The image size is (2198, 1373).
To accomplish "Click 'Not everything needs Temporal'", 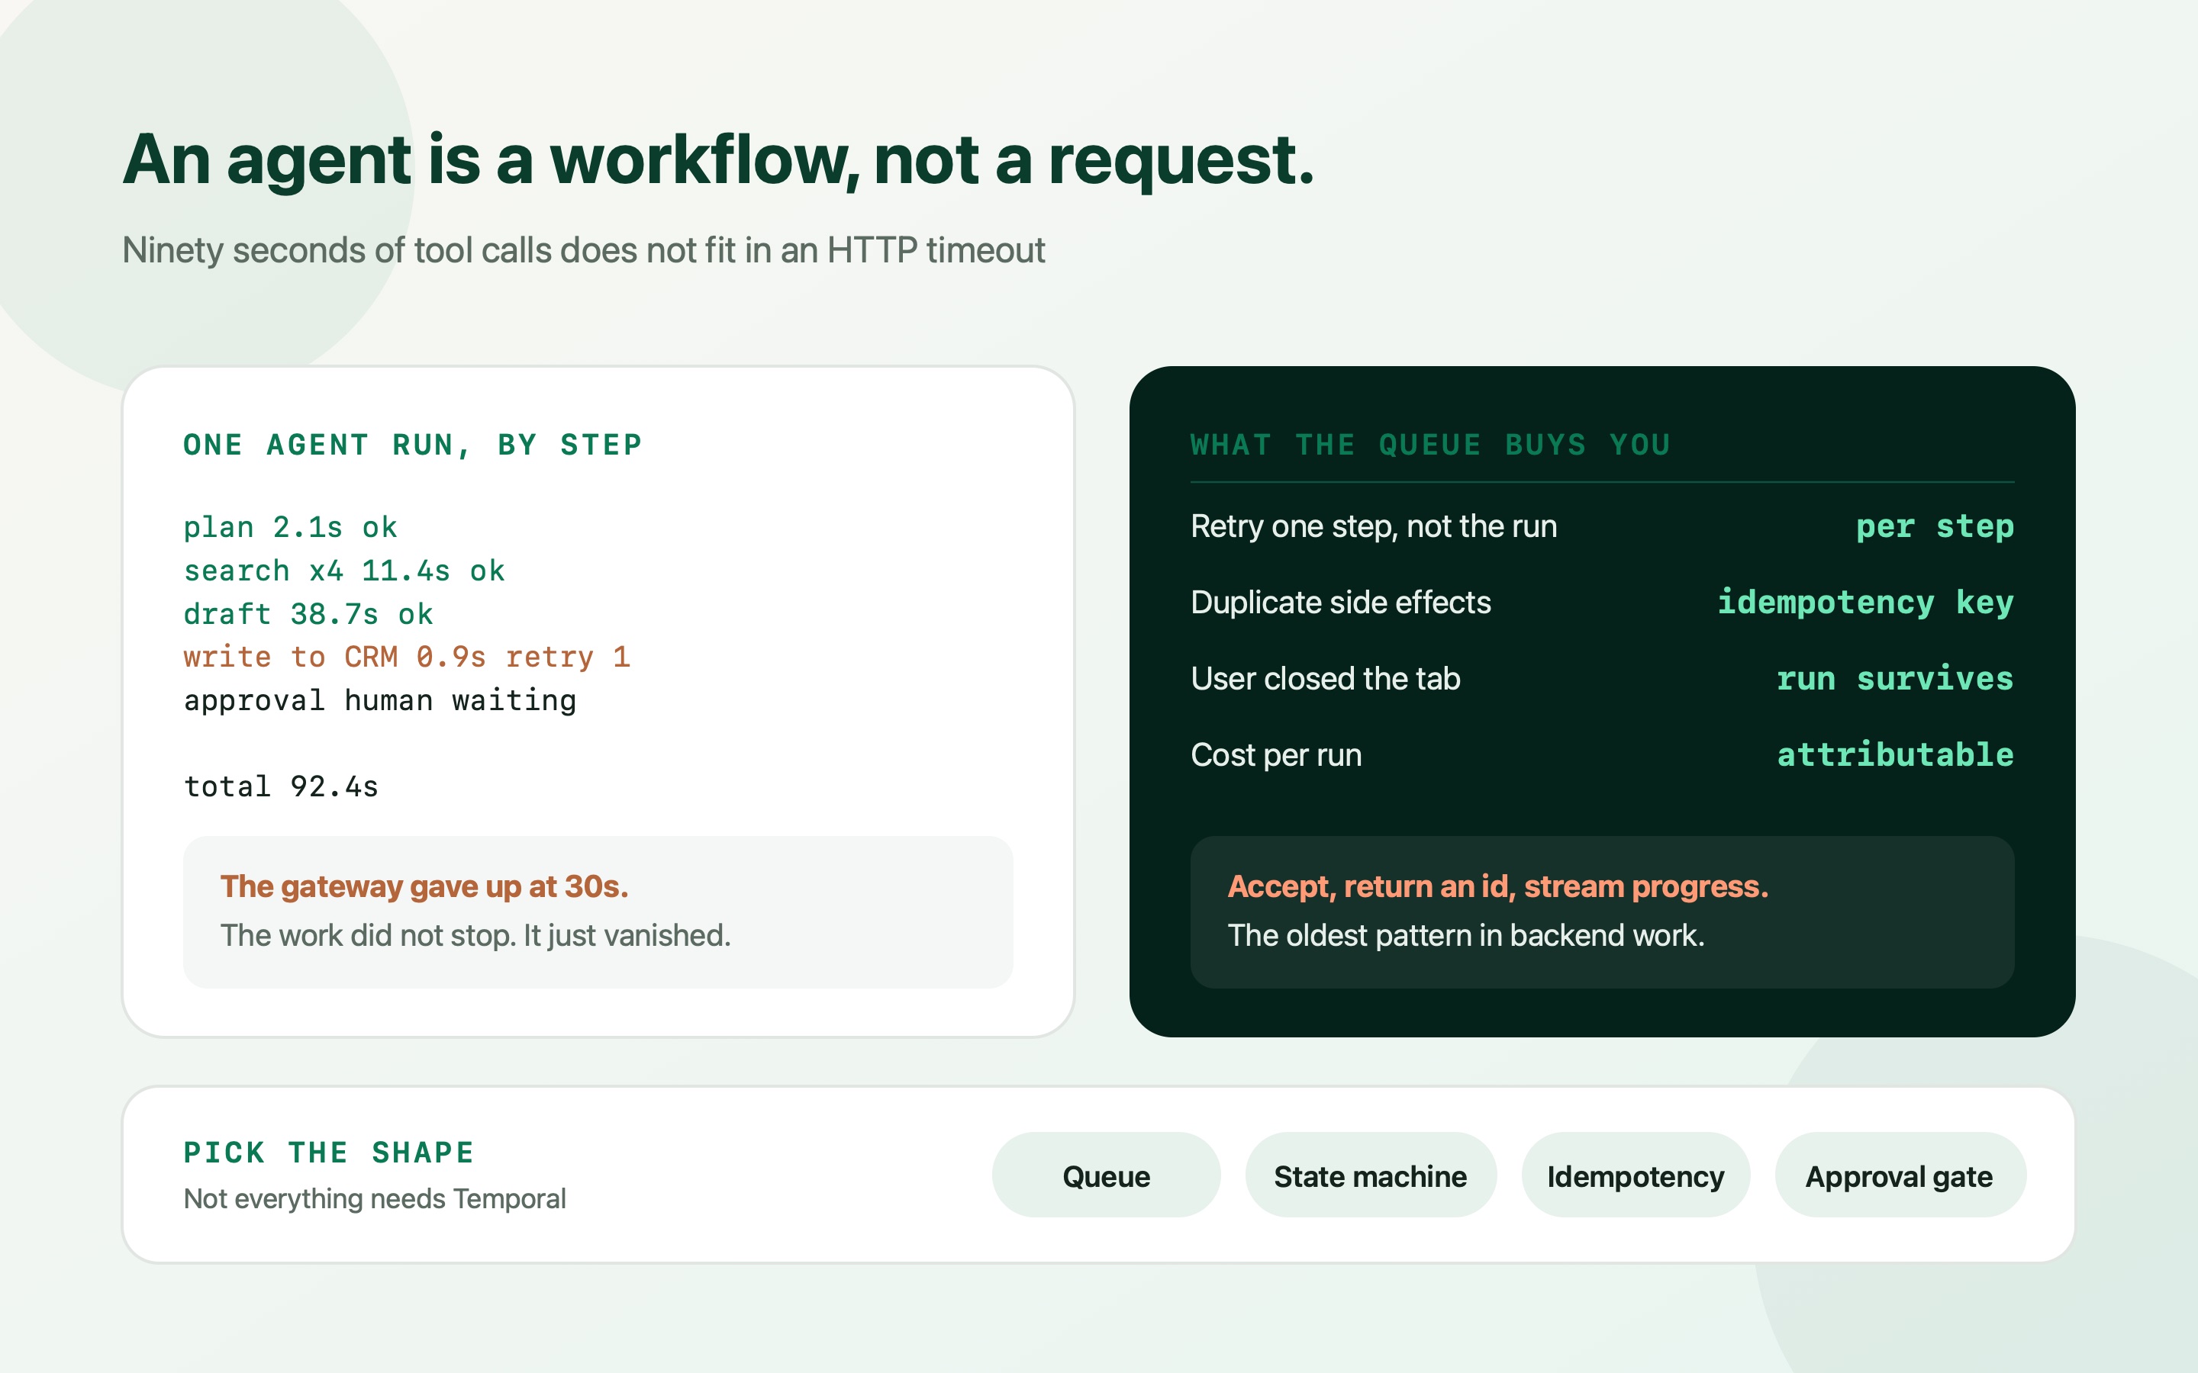I will point(374,1198).
